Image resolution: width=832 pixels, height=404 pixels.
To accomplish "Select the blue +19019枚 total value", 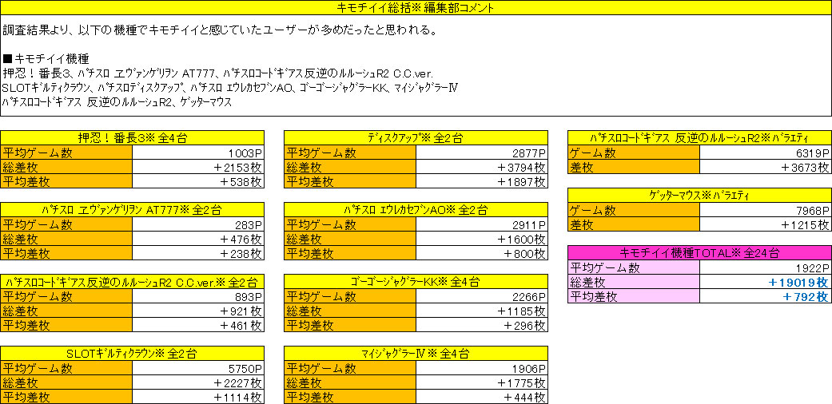I will point(765,282).
